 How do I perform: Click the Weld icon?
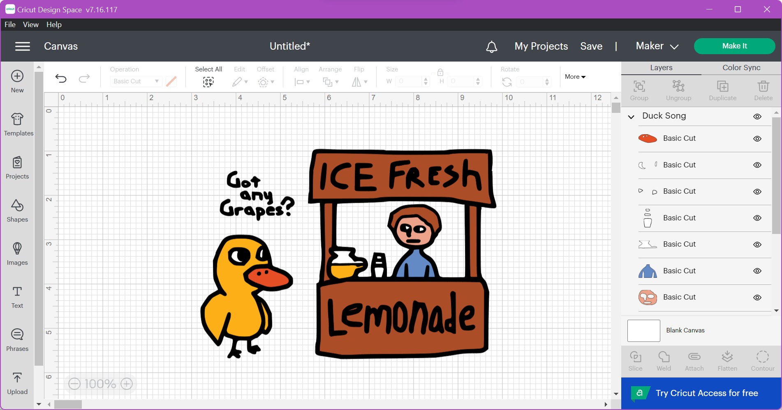point(663,360)
